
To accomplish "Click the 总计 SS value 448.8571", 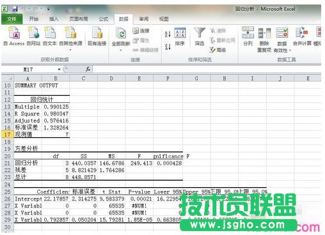I will pyautogui.click(x=84, y=177).
